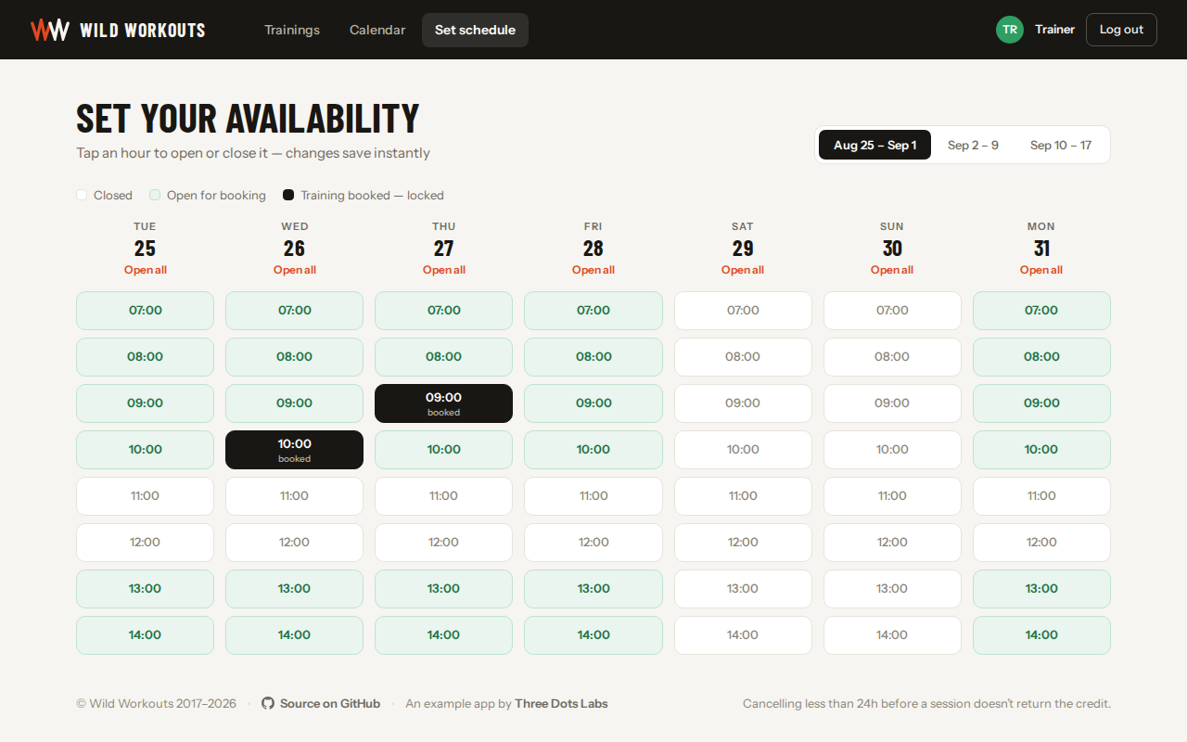Open the 12:00 slot on Wednesday 26

[x=294, y=543]
